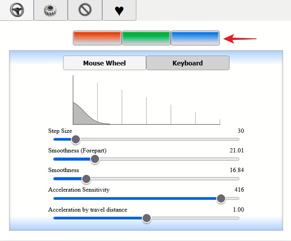Click the Step Size label
The image size is (291, 241).
coord(60,131)
